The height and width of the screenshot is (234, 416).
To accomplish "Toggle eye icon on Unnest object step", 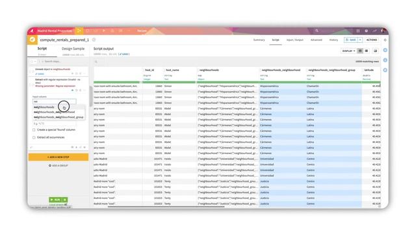I will tap(72, 73).
